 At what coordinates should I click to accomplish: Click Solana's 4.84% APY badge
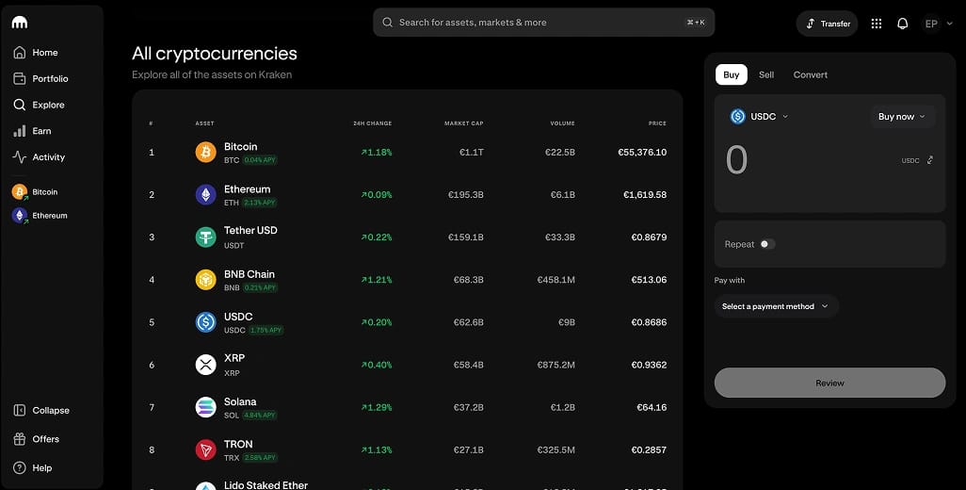[259, 416]
